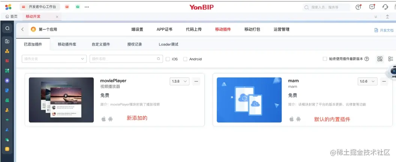Open the messages chat icon in top bar
Viewport: 396px width, 162px height.
(x=372, y=7)
